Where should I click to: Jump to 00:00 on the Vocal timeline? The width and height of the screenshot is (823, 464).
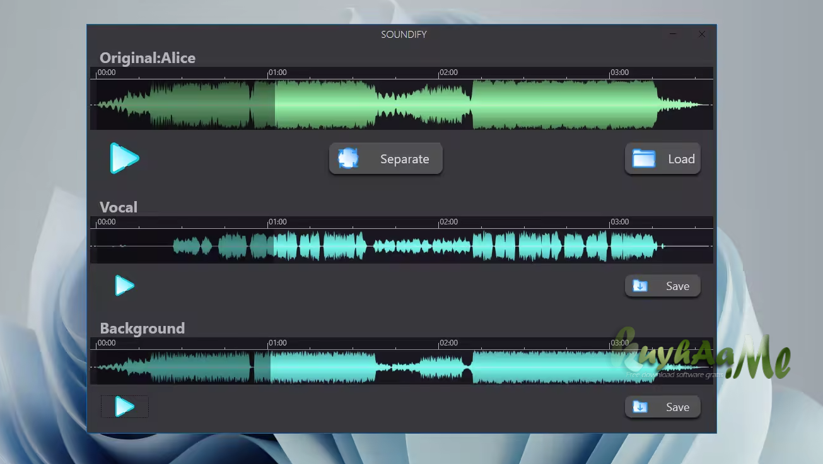click(x=106, y=222)
